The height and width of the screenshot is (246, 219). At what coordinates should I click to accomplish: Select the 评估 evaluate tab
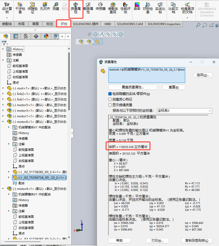point(64,24)
